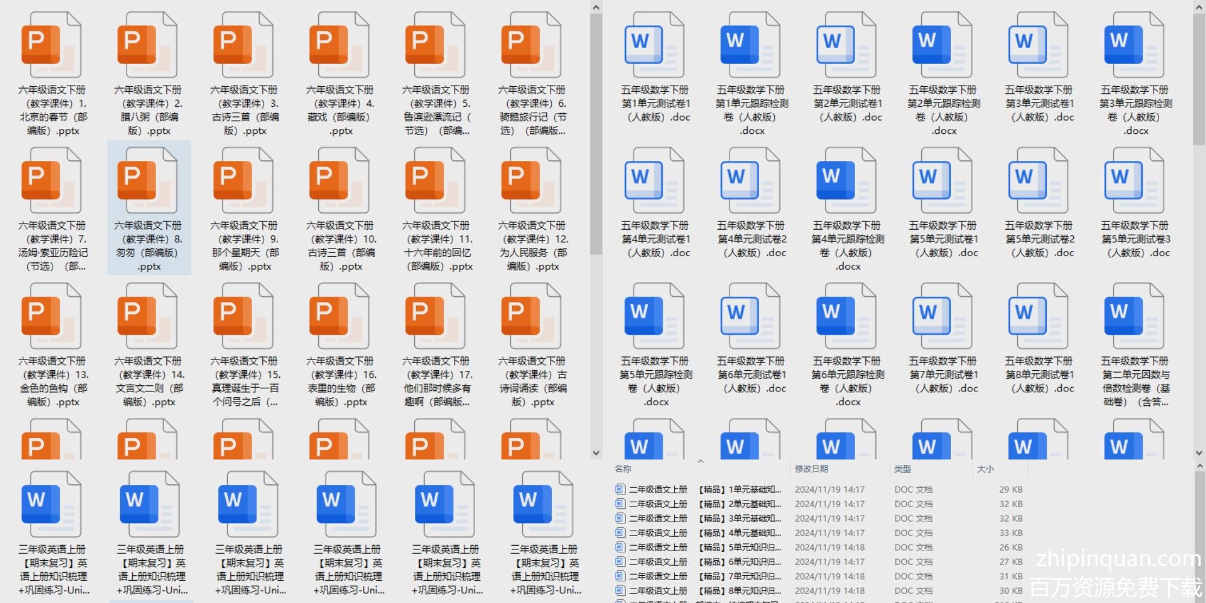Open the 第二单元因数与倍数检测卷 Word icon
The width and height of the screenshot is (1206, 603).
pyautogui.click(x=1134, y=317)
